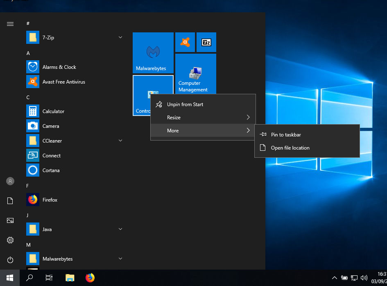Click the volume speaker tray icon
Image resolution: width=387 pixels, height=286 pixels.
coord(364,278)
